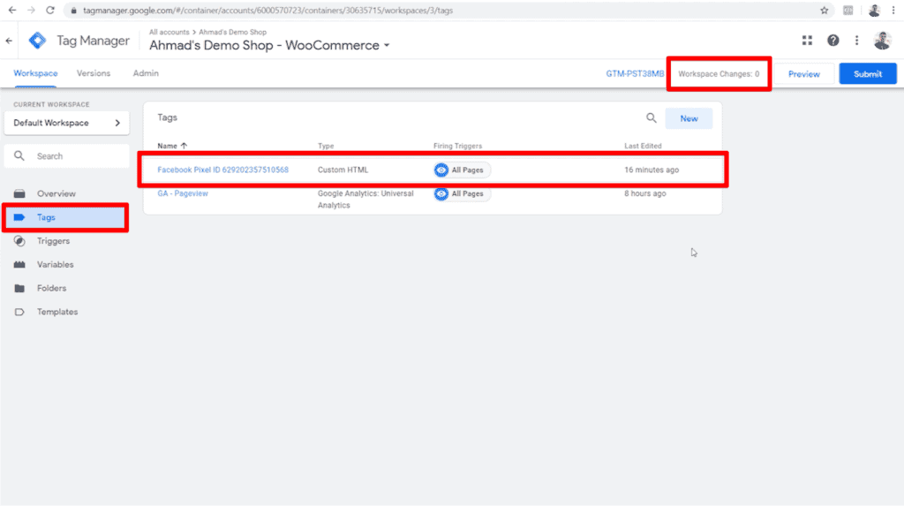904x506 pixels.
Task: Click the Tag Manager diamond logo
Action: tap(37, 41)
